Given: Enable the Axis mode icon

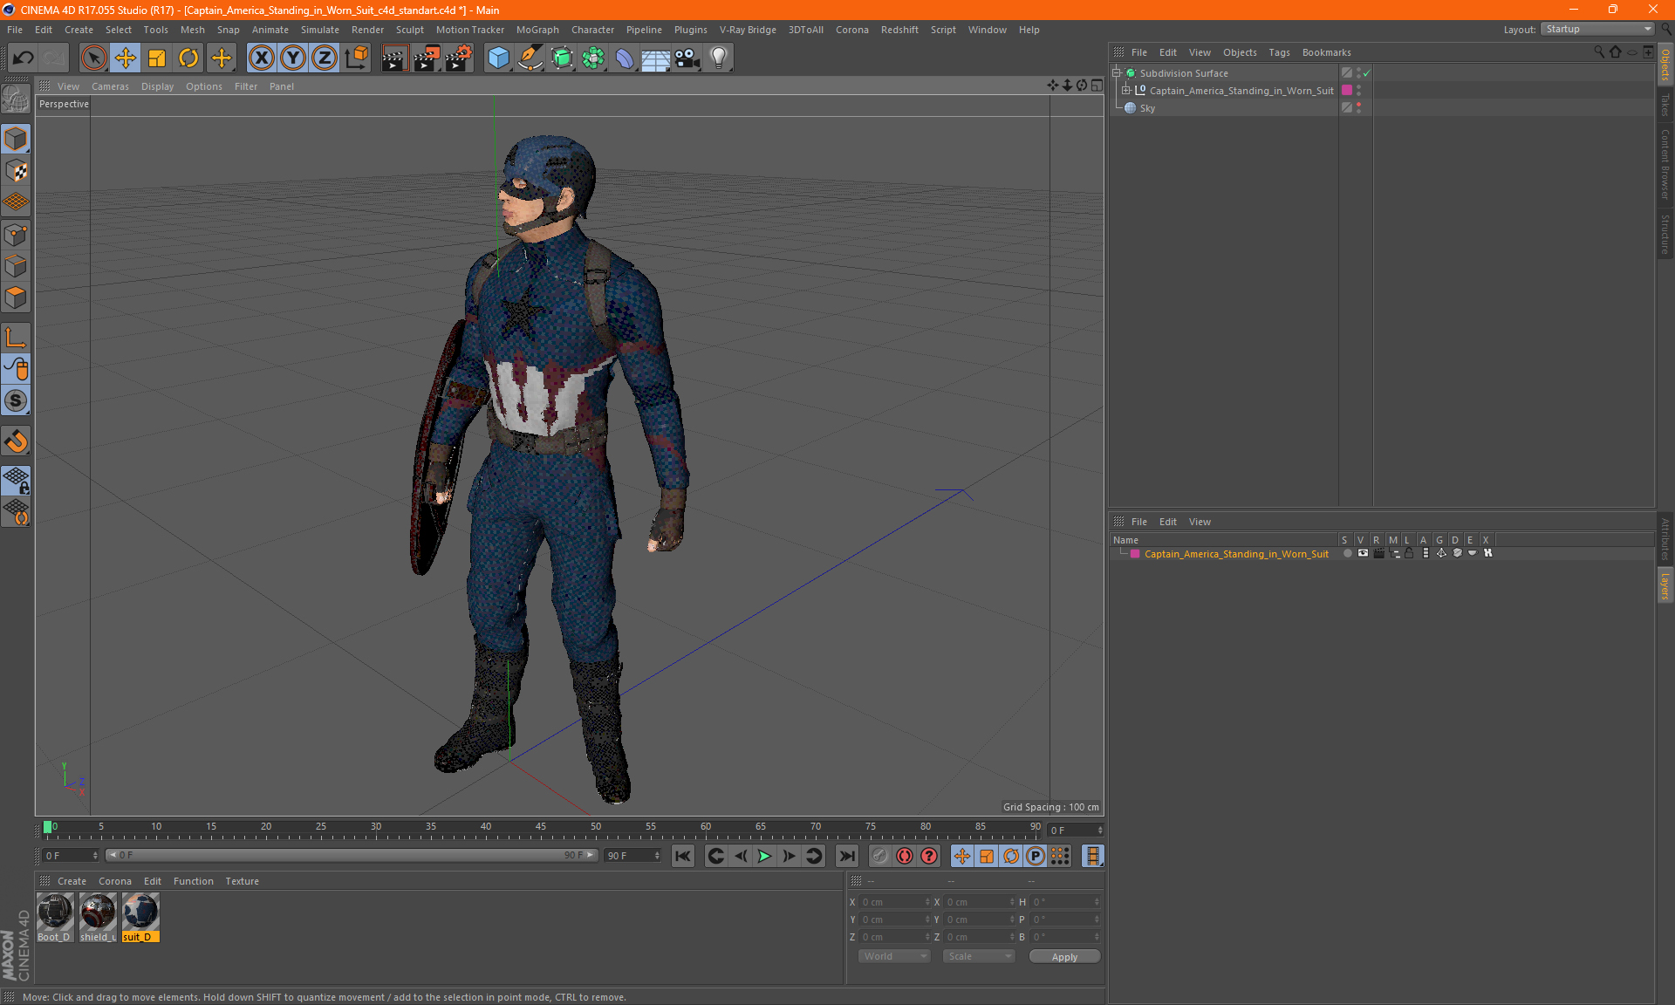Looking at the screenshot, I should tap(16, 338).
